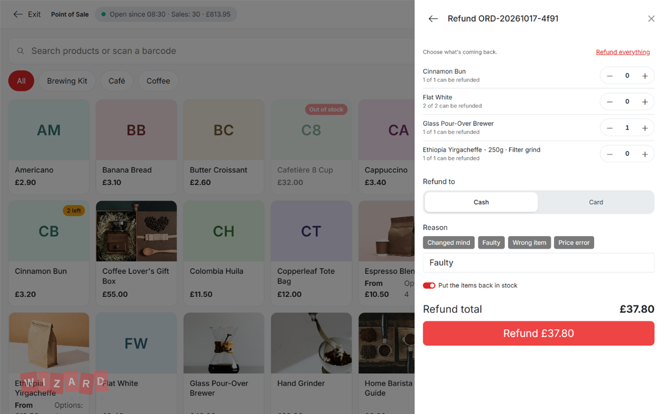The height and width of the screenshot is (414, 662).
Task: Toggle Put the items back in stock
Action: pyautogui.click(x=429, y=286)
